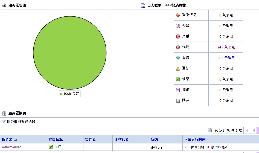Sort table by 服务器 column header

click(7, 139)
